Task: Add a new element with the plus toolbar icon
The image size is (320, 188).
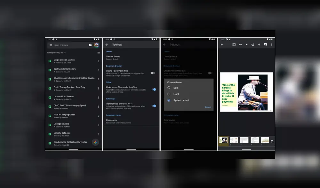Action: [x=259, y=45]
